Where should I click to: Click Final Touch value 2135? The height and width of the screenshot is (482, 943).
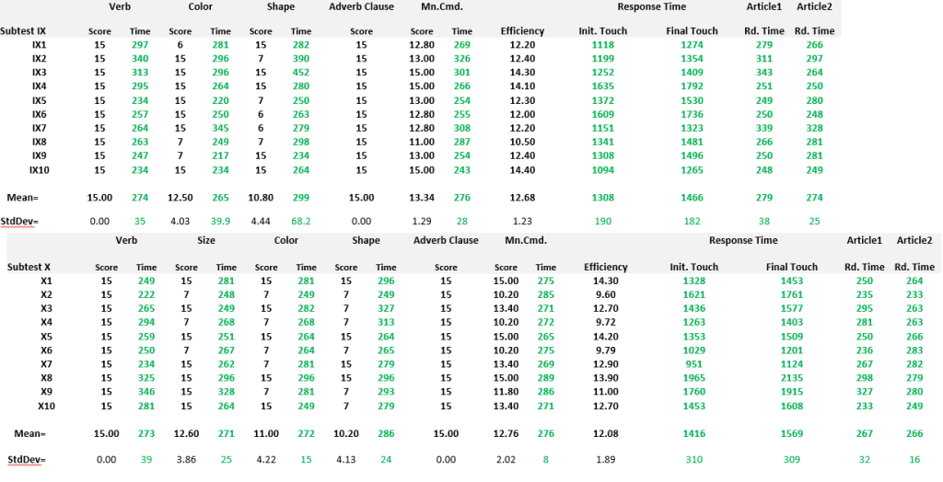[790, 378]
